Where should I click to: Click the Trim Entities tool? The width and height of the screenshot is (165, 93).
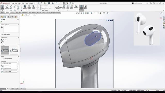pos(25,7)
